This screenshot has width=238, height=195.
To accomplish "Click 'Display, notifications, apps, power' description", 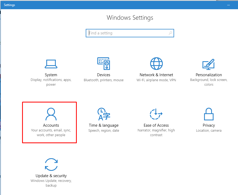I will [51, 82].
